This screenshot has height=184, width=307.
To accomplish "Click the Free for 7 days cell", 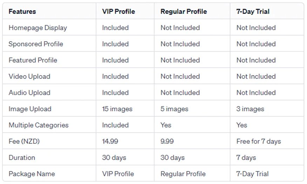I will pyautogui.click(x=259, y=141).
